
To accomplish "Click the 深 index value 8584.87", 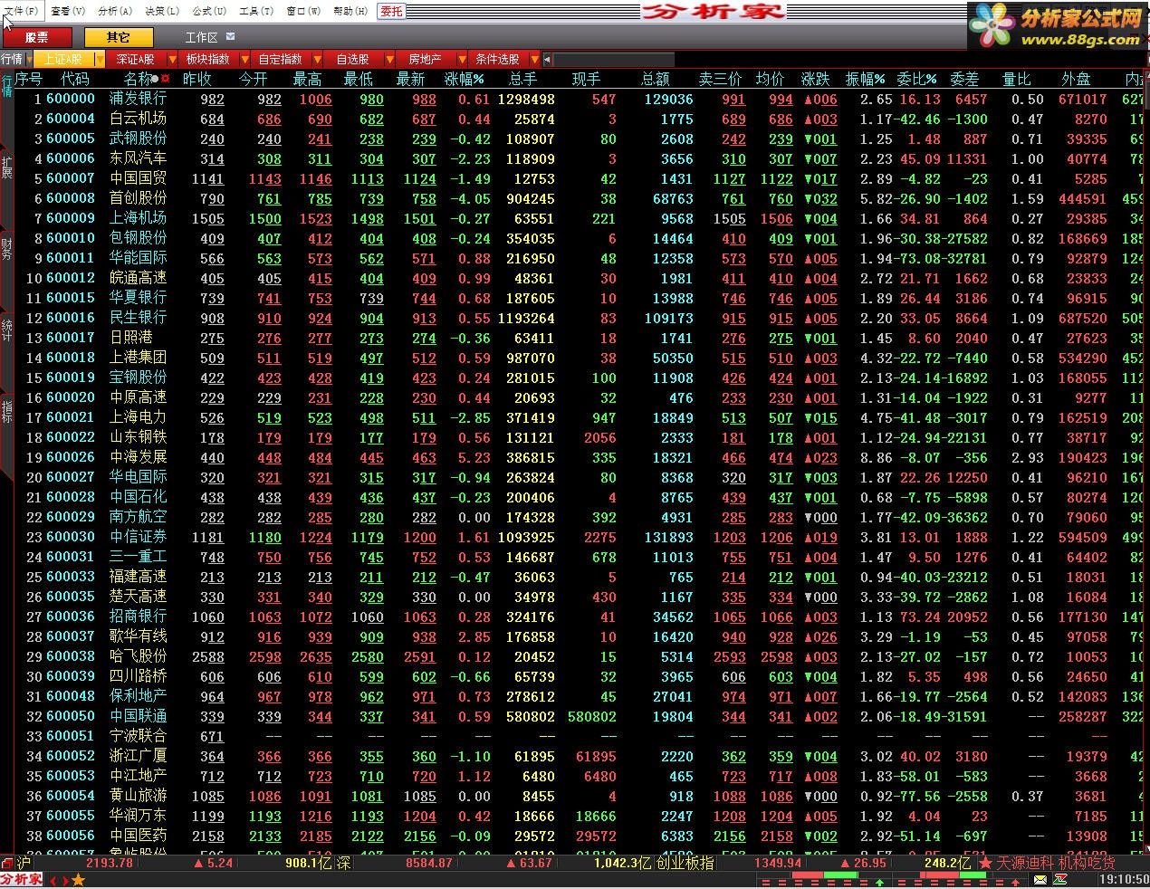I will coord(428,863).
